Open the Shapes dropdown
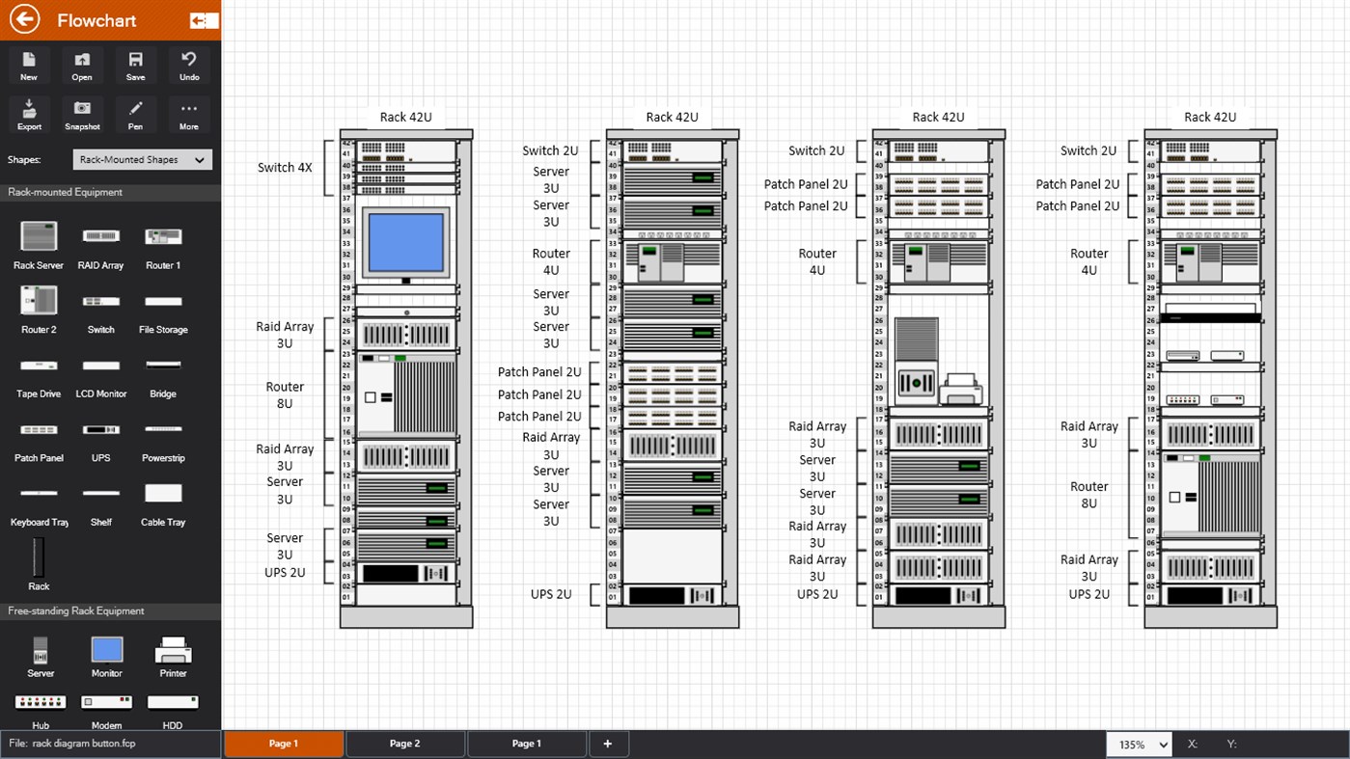Screen dimensions: 1350x759 pyautogui.click(x=142, y=159)
